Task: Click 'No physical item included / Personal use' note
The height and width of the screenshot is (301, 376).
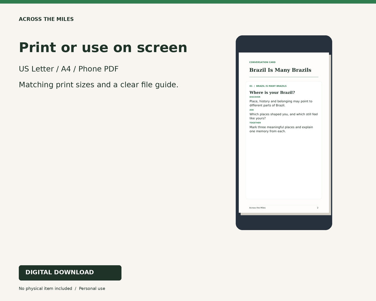Action: pyautogui.click(x=62, y=288)
